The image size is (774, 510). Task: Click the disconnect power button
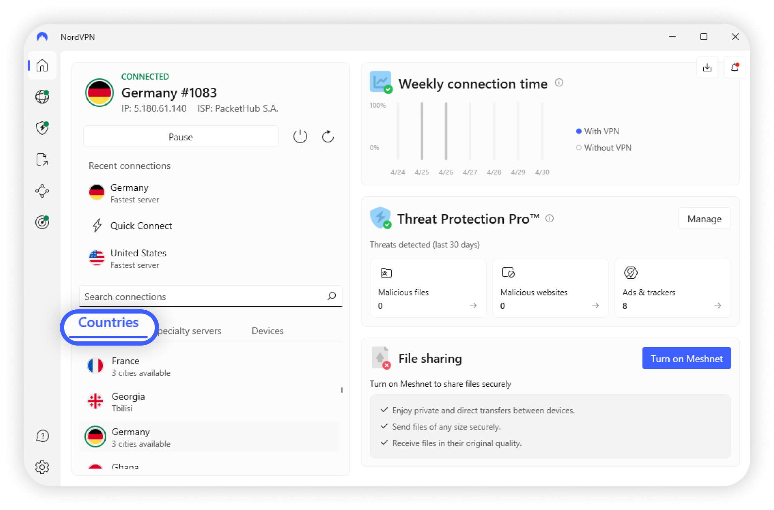[300, 137]
